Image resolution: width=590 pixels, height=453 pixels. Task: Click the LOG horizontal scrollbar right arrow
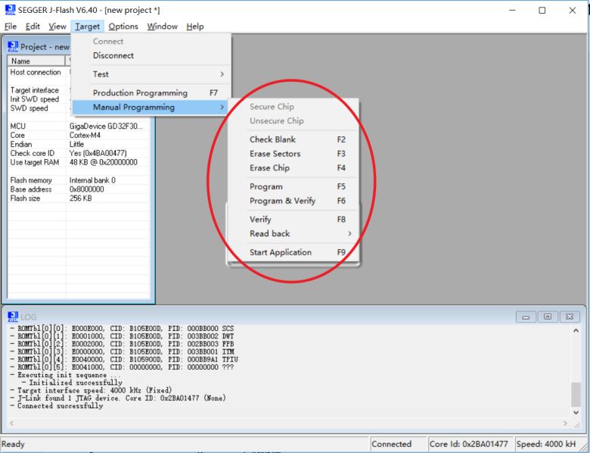(564, 423)
